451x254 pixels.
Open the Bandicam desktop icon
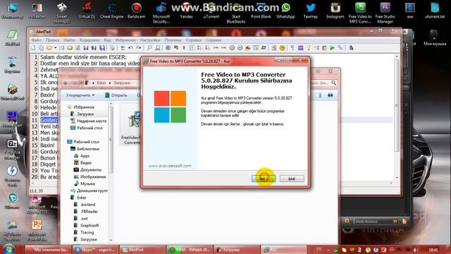coord(136,11)
